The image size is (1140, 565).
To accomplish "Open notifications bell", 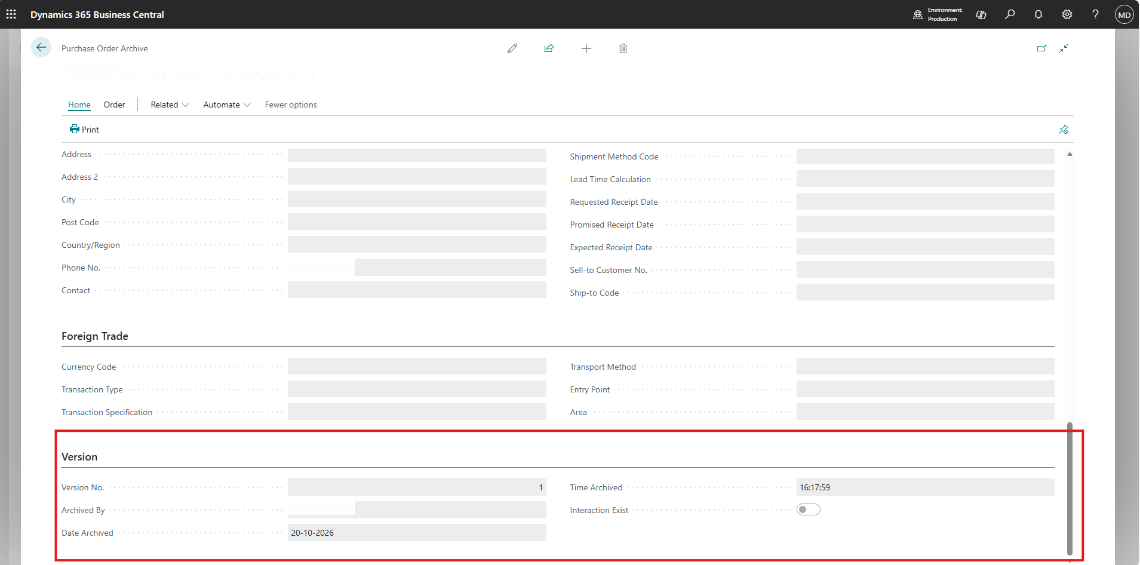I will pyautogui.click(x=1038, y=14).
